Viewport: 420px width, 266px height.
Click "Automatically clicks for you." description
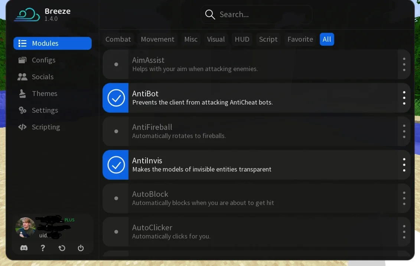pos(171,236)
